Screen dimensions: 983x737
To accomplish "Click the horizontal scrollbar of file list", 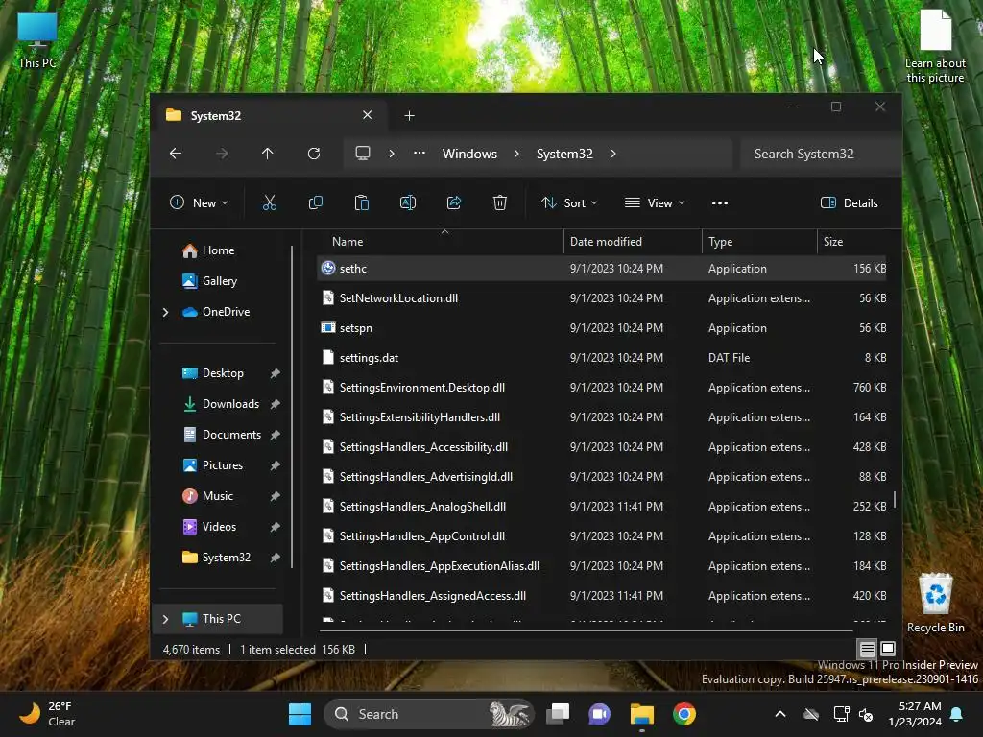I will (x=586, y=630).
